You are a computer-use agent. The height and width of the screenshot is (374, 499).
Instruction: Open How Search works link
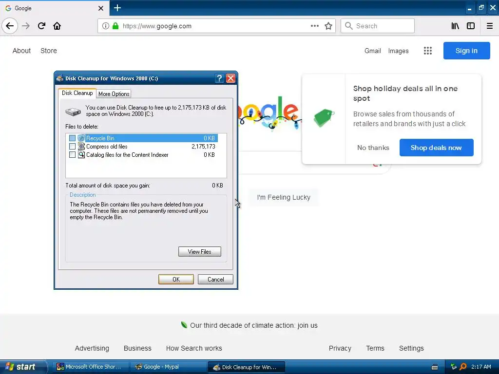point(194,348)
